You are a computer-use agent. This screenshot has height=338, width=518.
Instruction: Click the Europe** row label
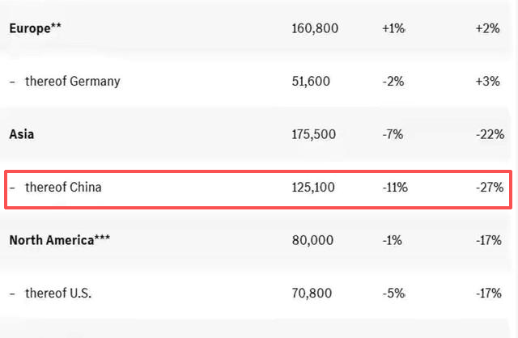[x=36, y=28]
